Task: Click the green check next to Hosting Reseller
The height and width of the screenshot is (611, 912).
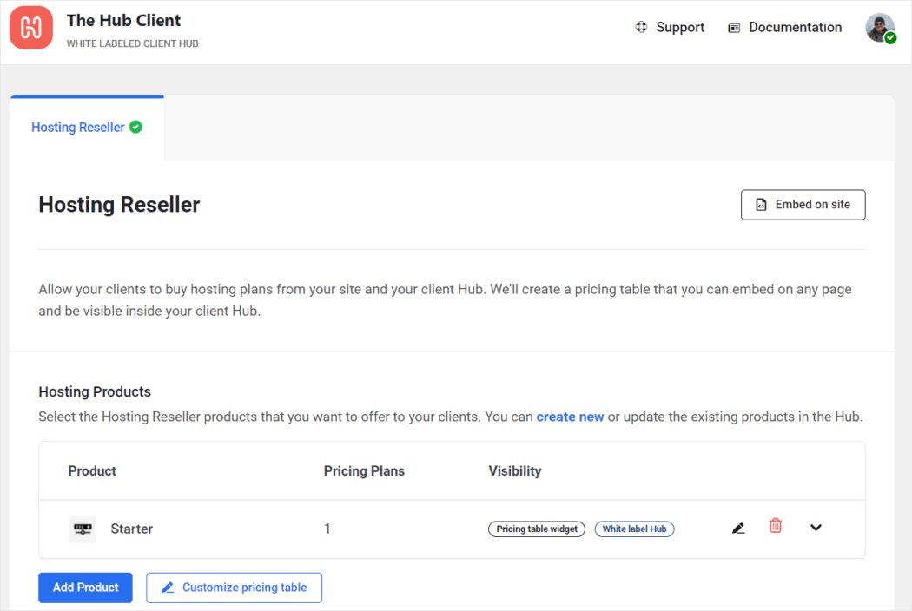Action: tap(136, 127)
